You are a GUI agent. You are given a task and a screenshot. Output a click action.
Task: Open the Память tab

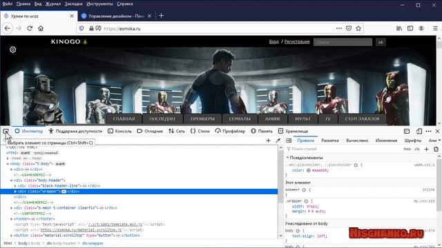262,132
